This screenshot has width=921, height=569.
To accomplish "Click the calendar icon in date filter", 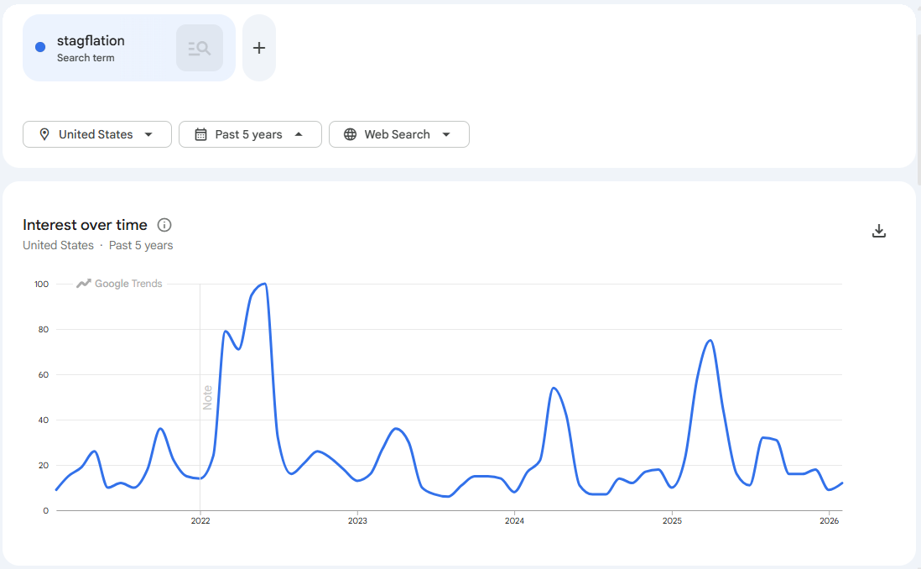I will coord(200,134).
